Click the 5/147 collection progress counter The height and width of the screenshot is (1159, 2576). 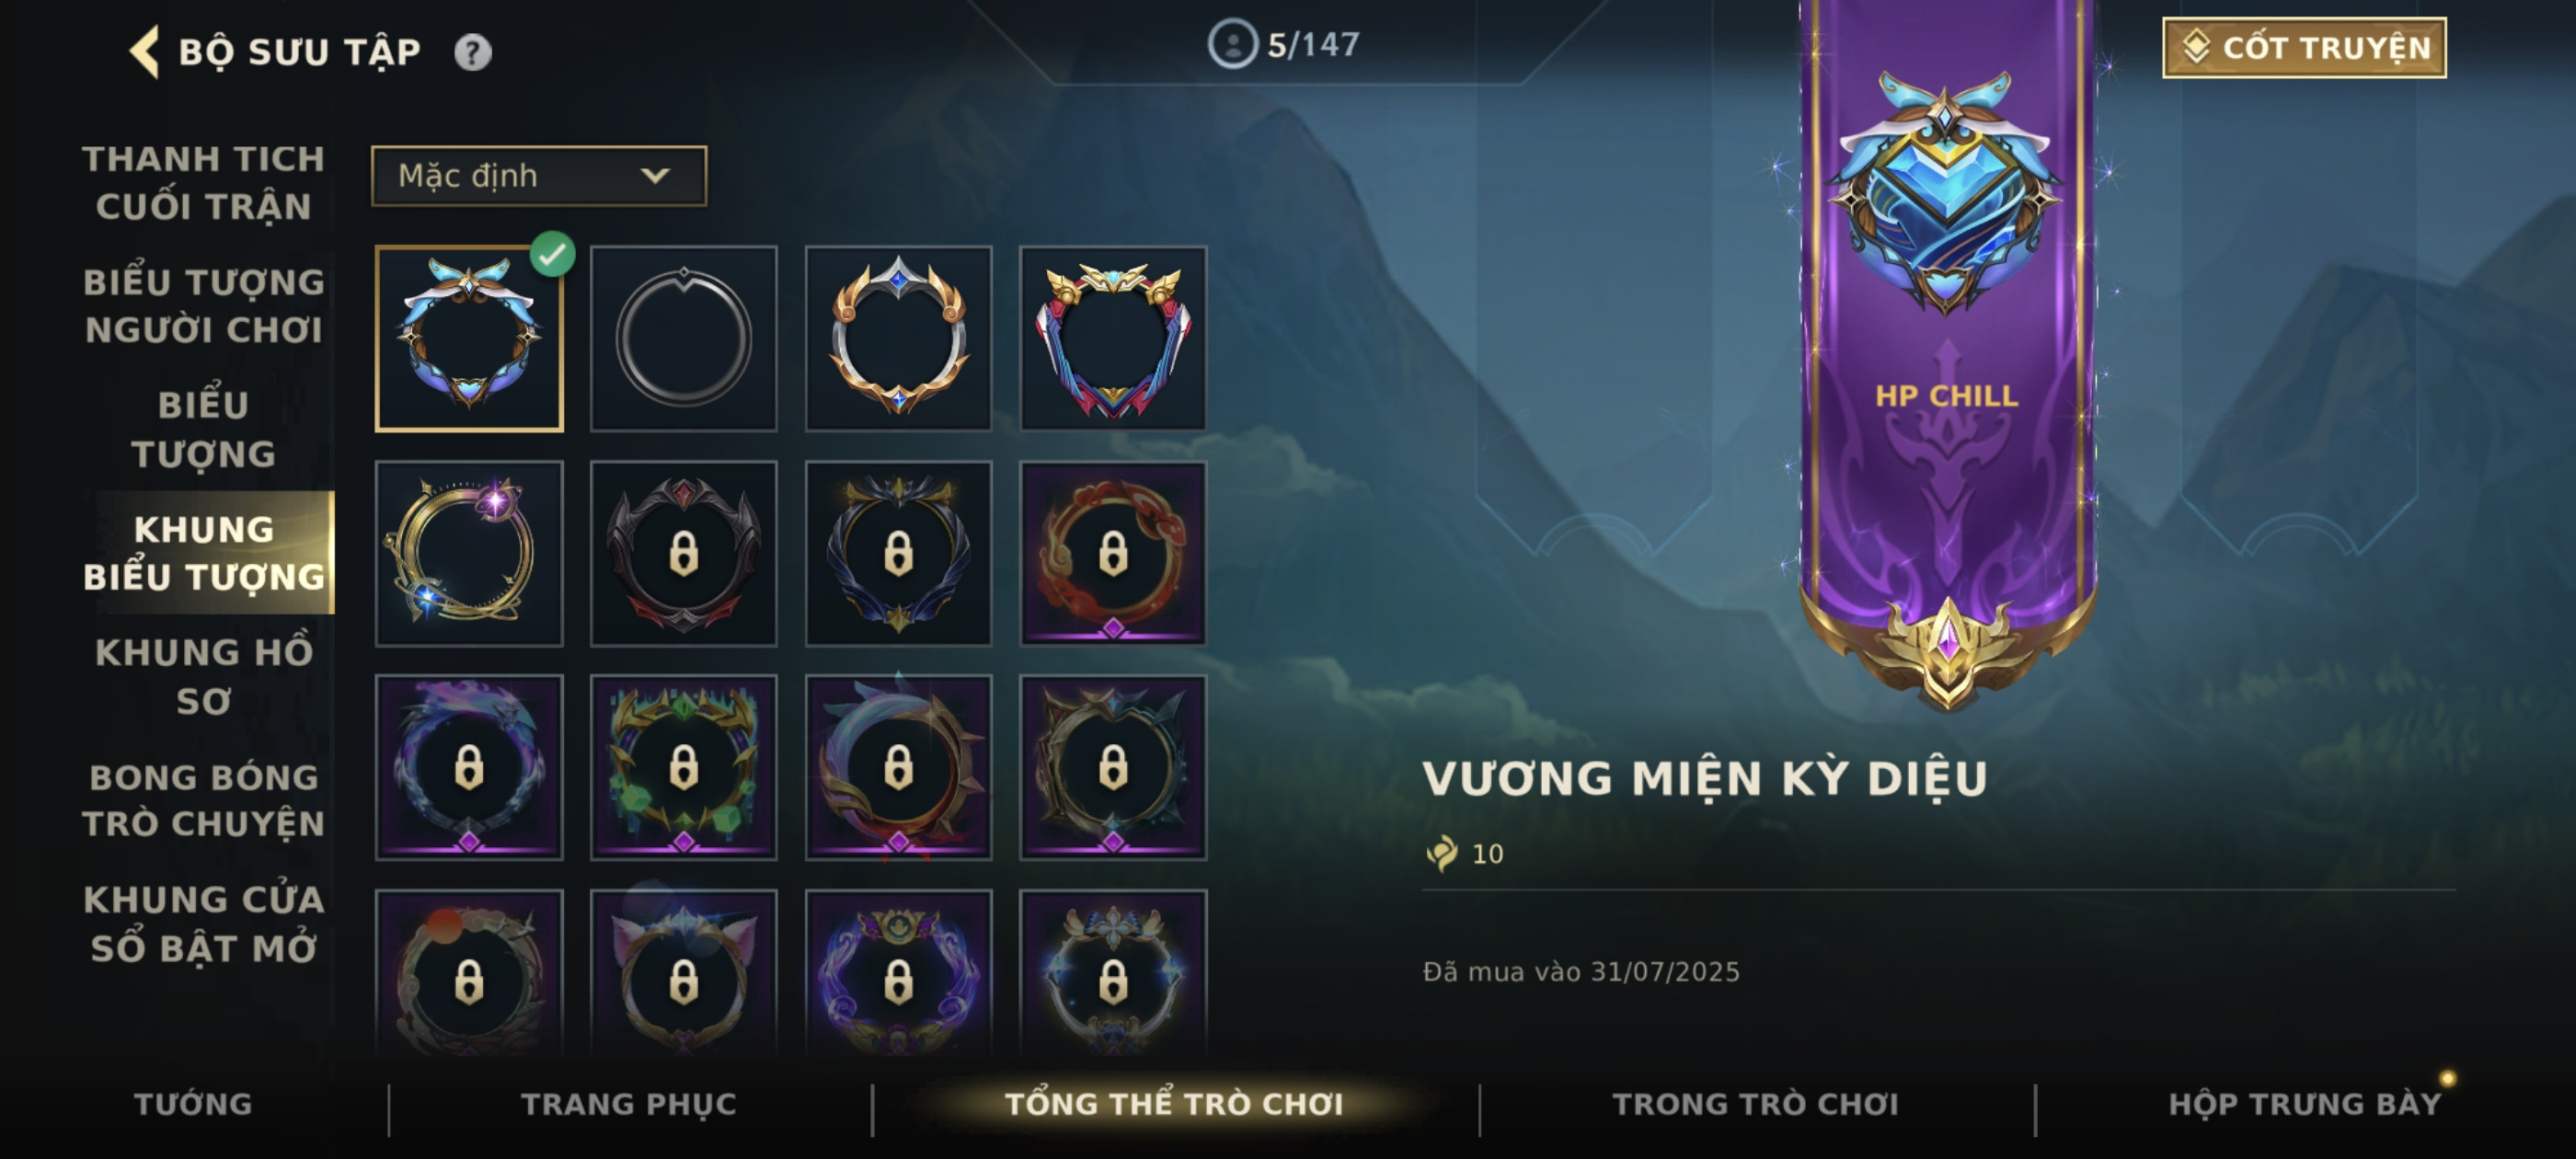point(1285,44)
